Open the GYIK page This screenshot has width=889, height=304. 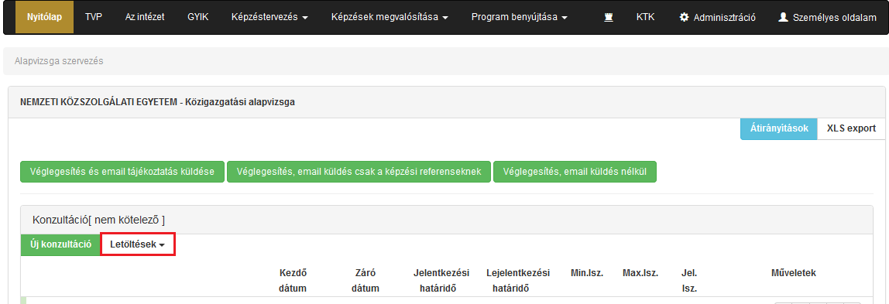pyautogui.click(x=198, y=18)
